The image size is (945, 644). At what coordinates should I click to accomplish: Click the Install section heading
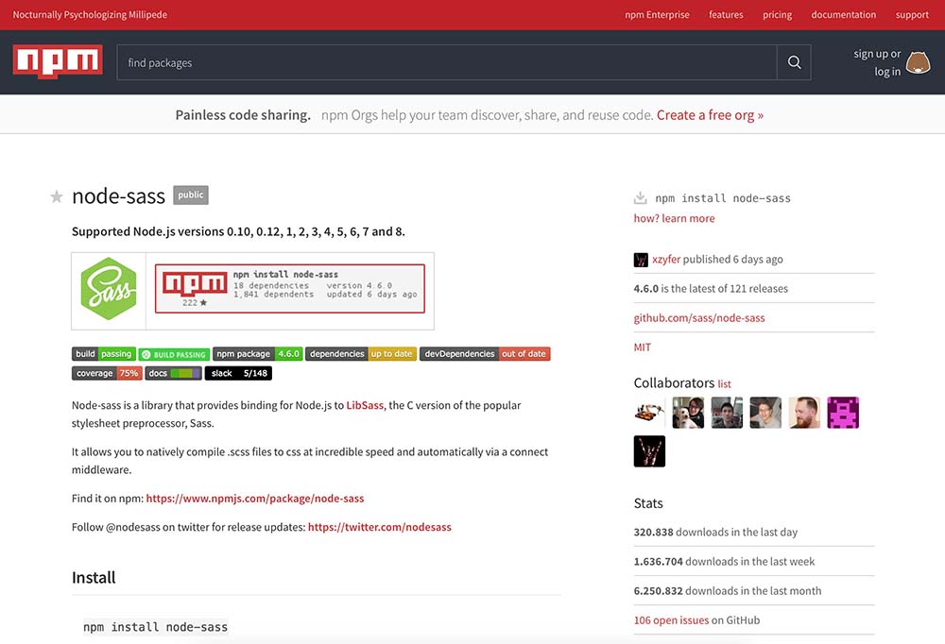click(x=94, y=578)
